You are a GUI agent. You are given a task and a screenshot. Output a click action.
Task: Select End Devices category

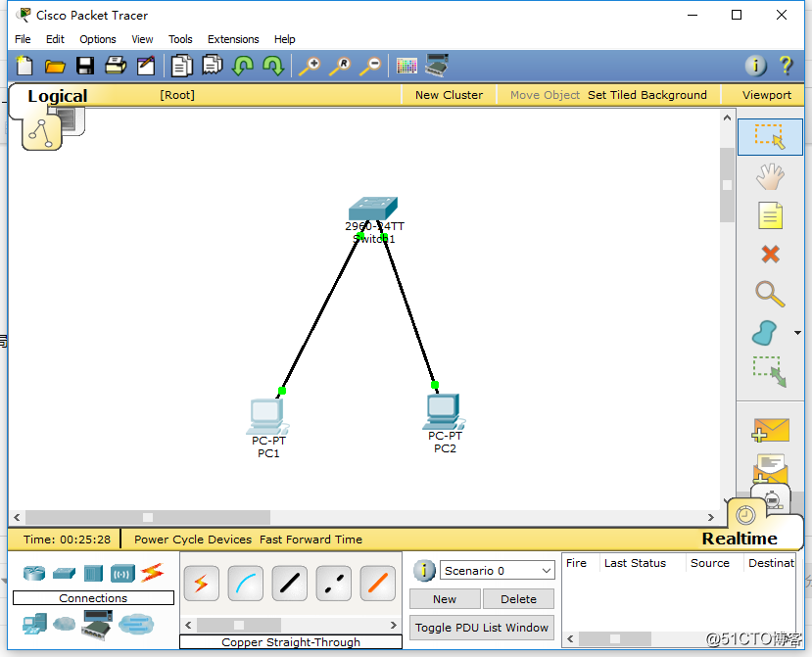pyautogui.click(x=34, y=624)
